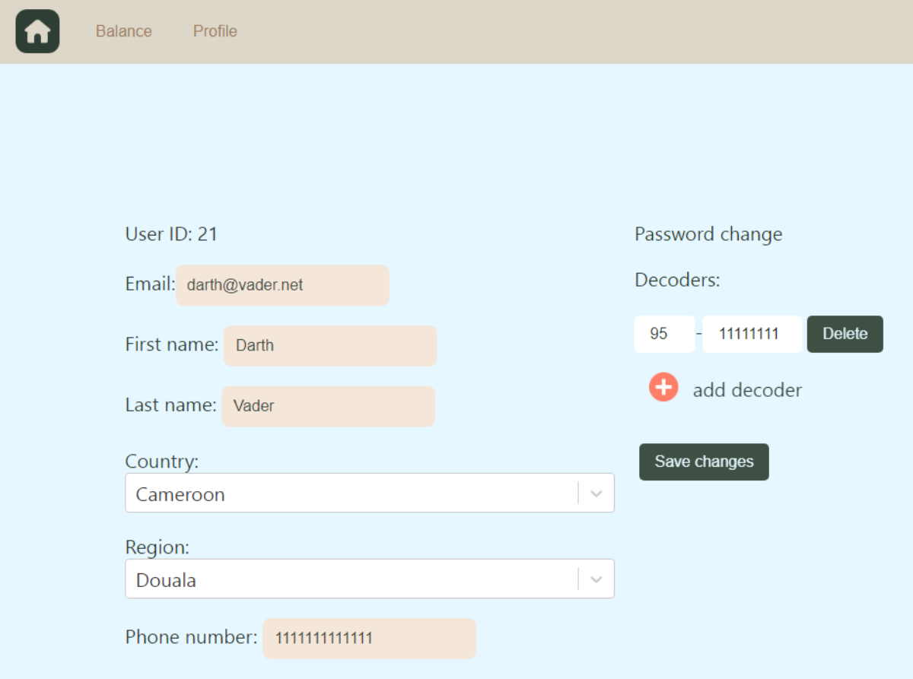
Task: Select the decoder number field 11111111
Action: click(752, 335)
